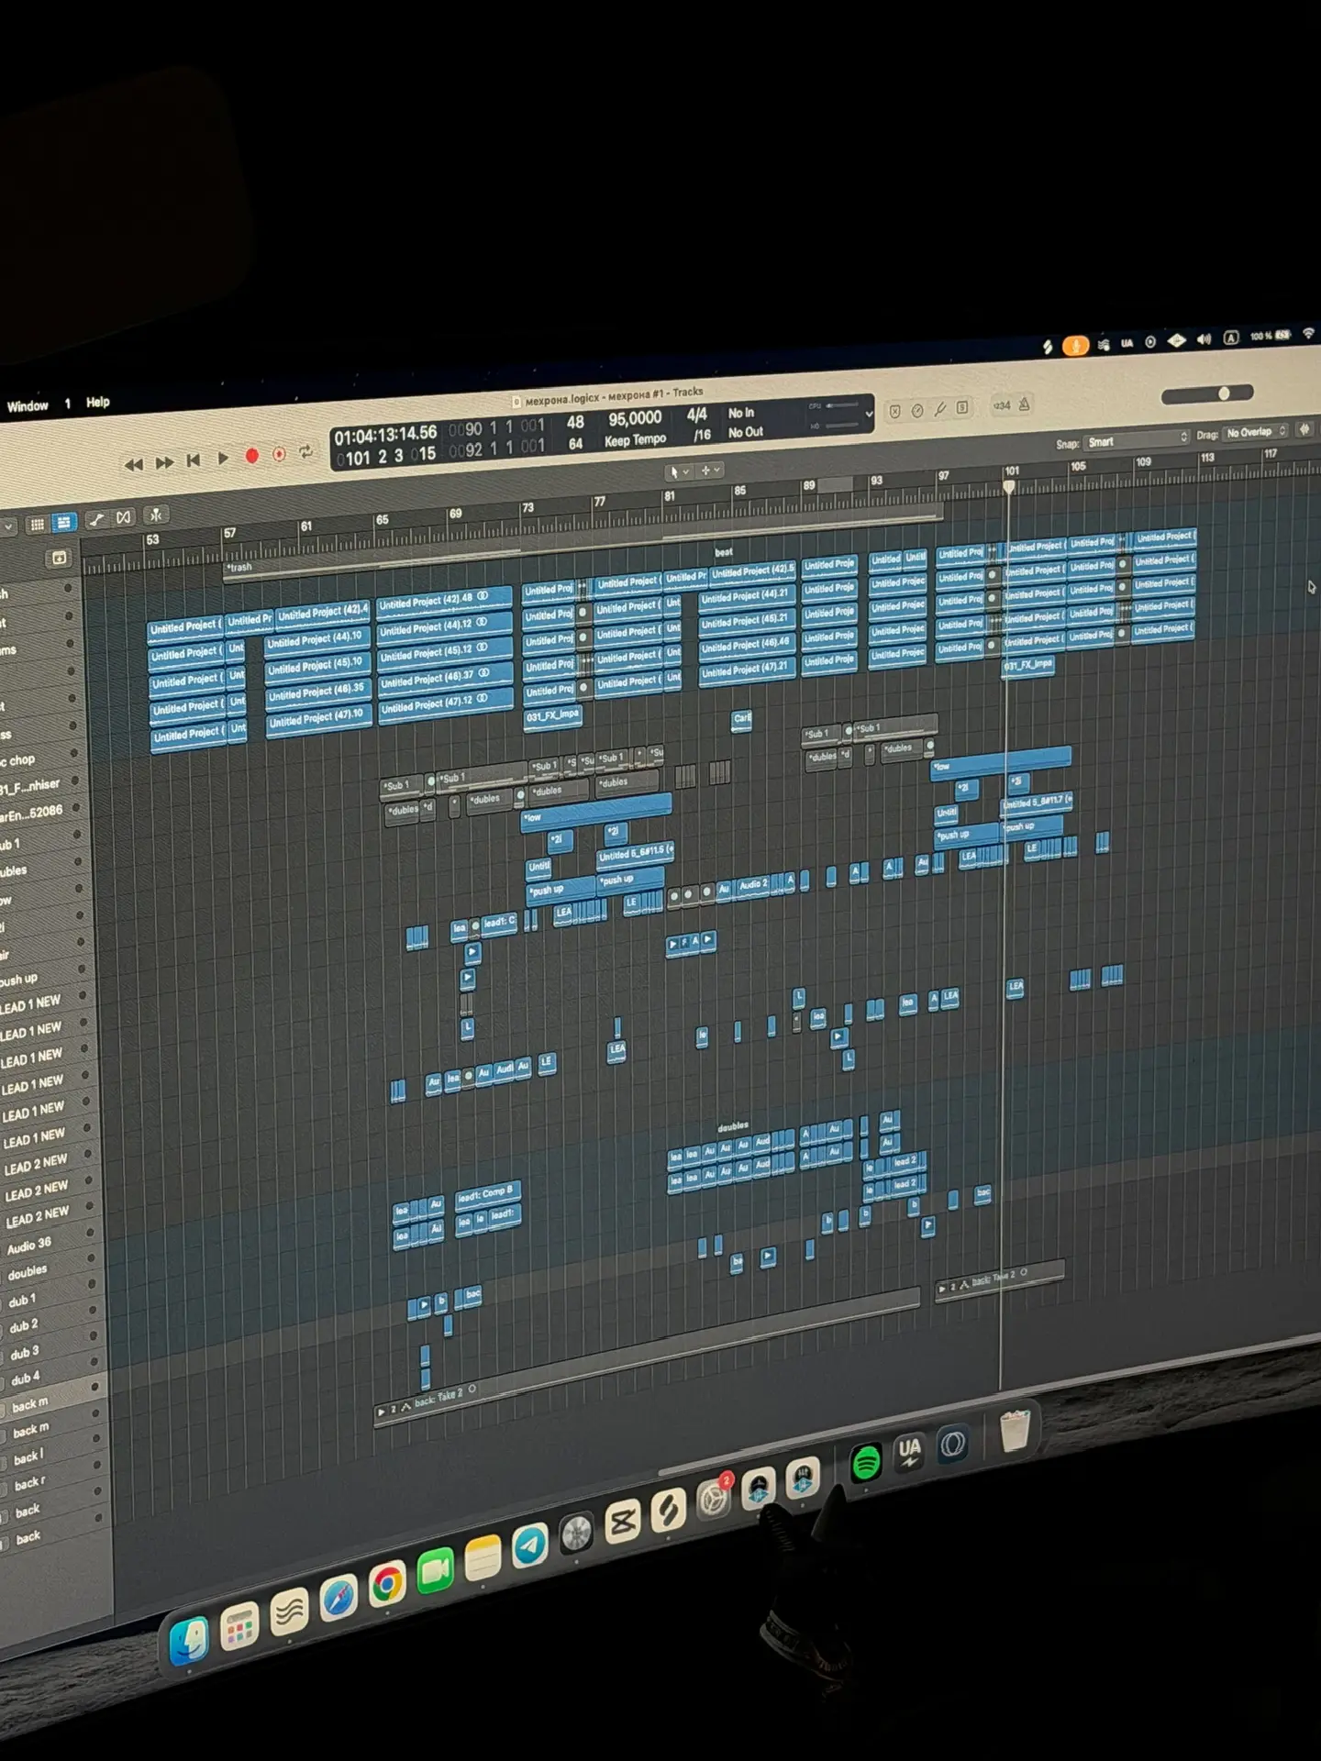The width and height of the screenshot is (1321, 1761).
Task: Open Logic Pro from the Dock
Action: (x=577, y=1534)
